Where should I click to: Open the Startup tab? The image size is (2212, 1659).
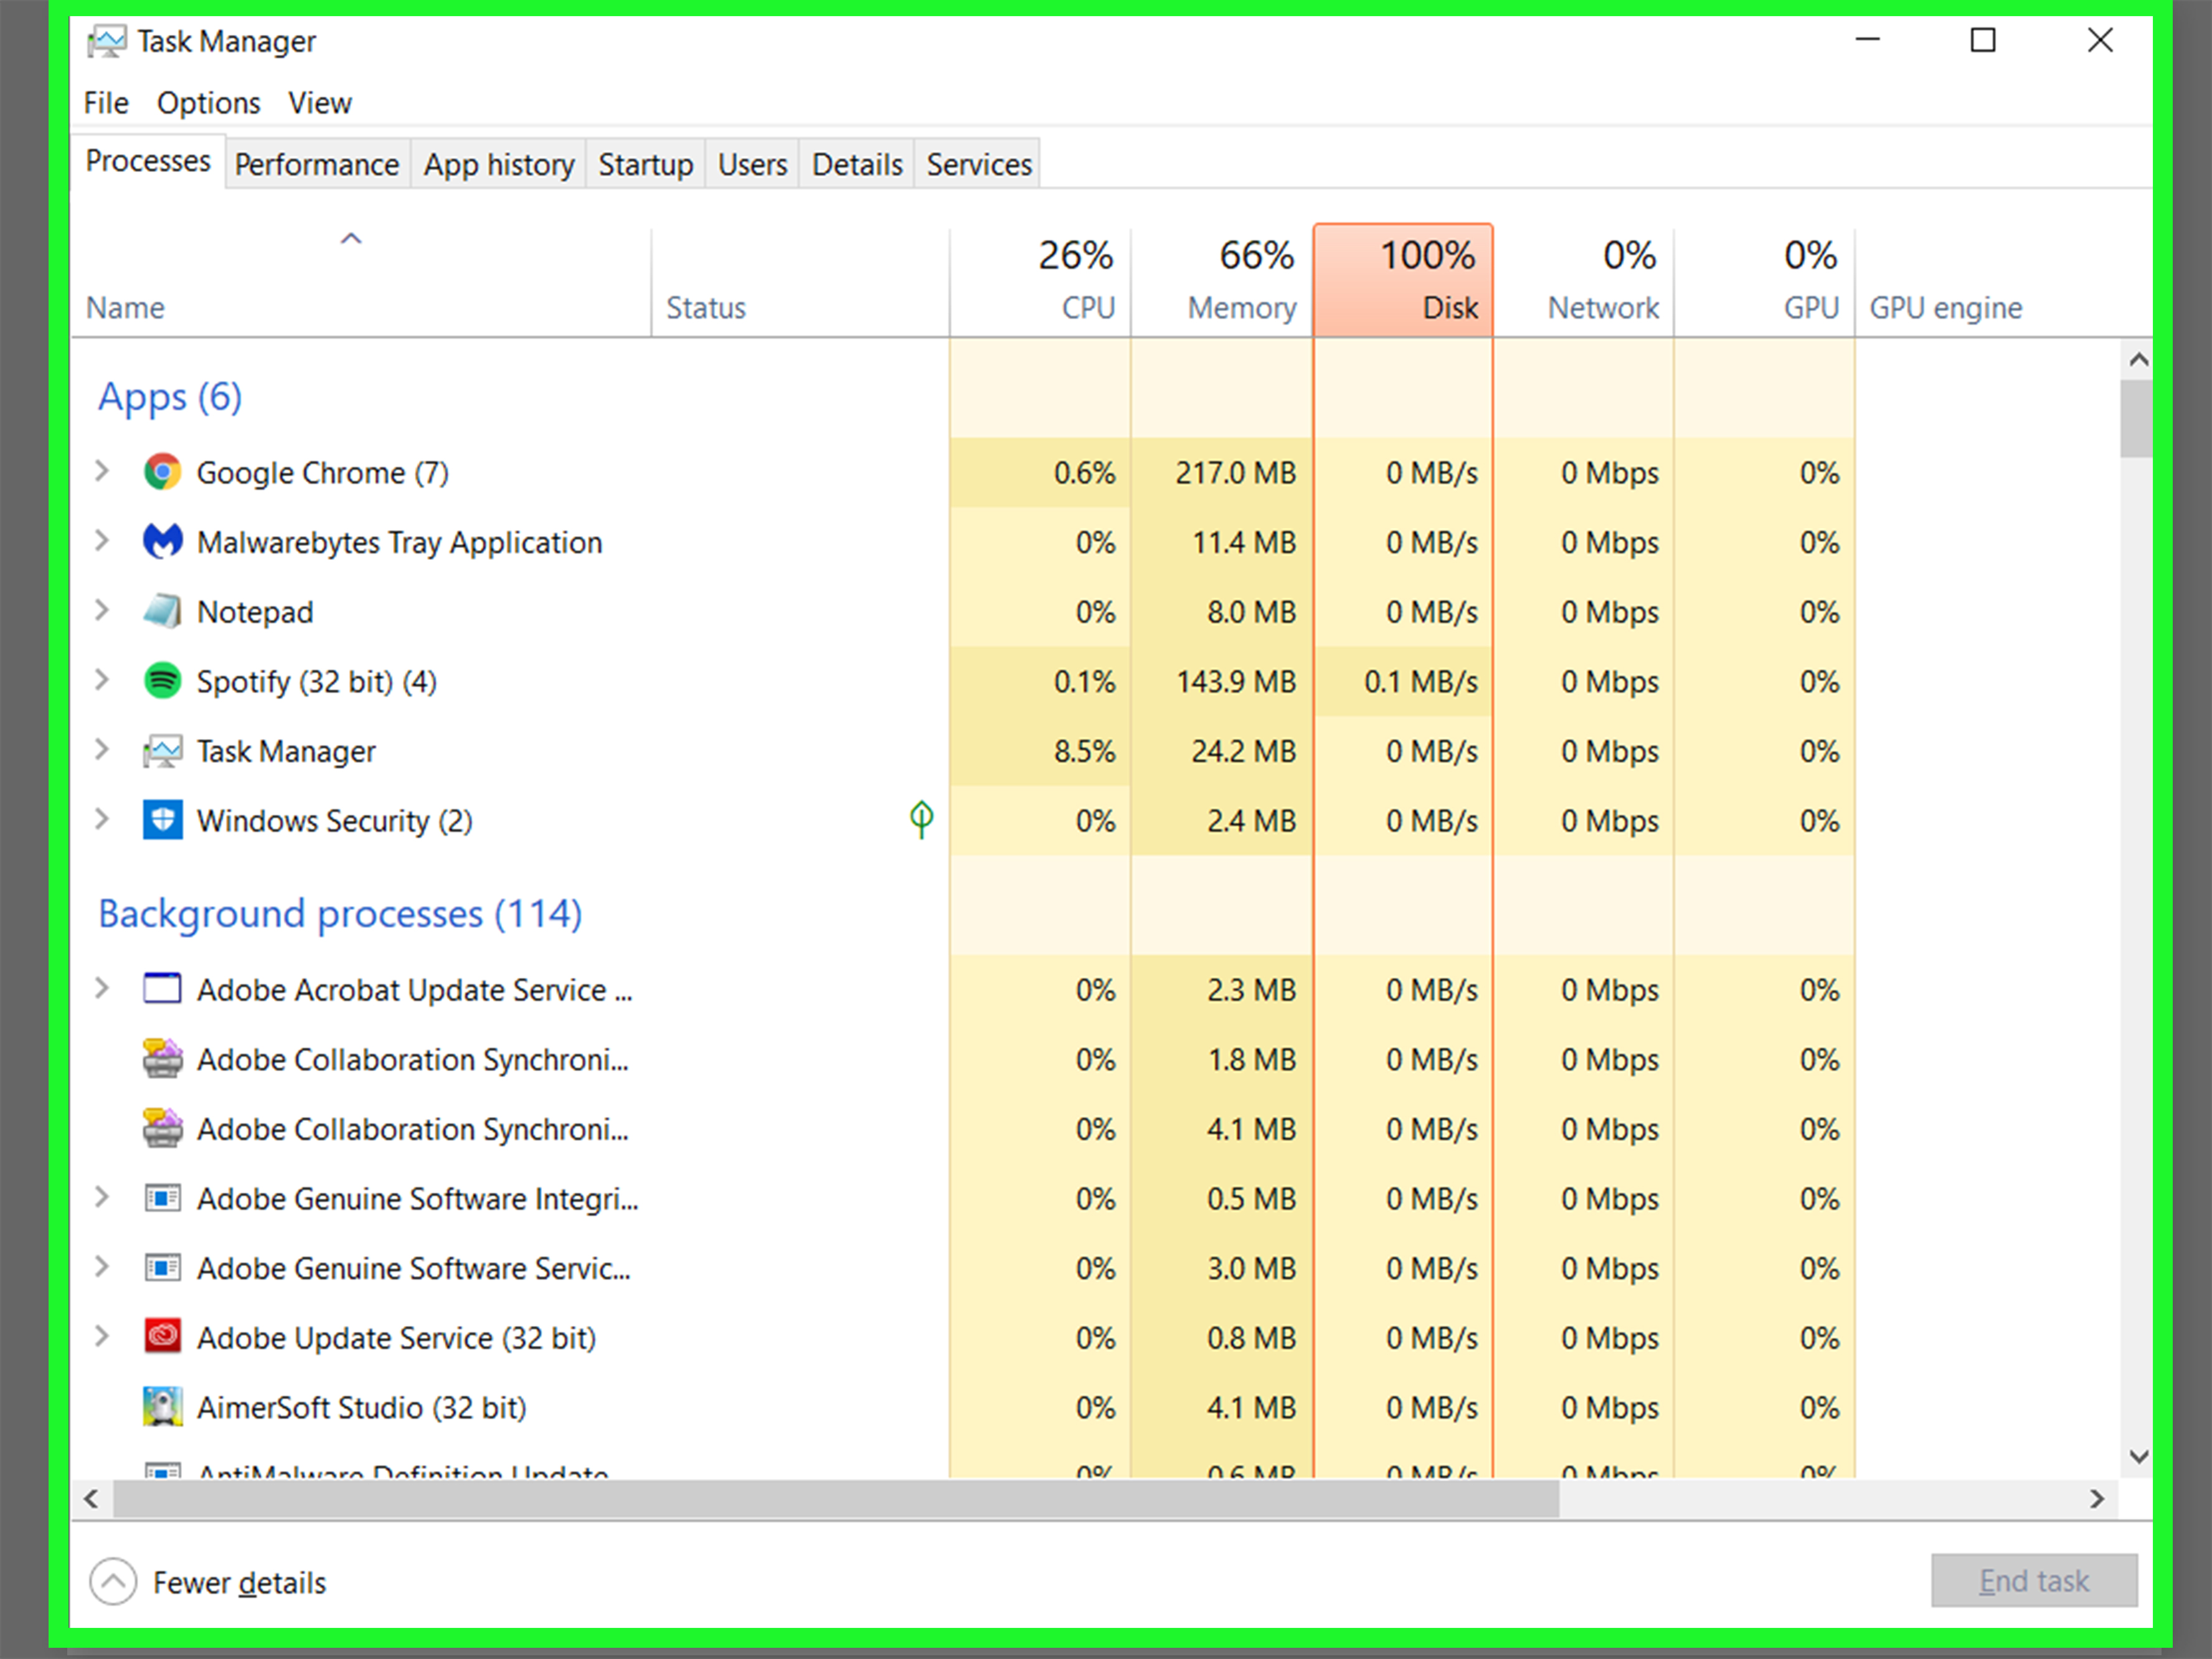tap(645, 164)
